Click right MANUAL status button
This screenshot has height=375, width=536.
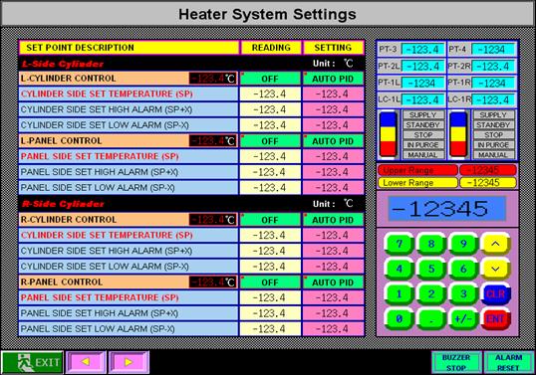[493, 154]
